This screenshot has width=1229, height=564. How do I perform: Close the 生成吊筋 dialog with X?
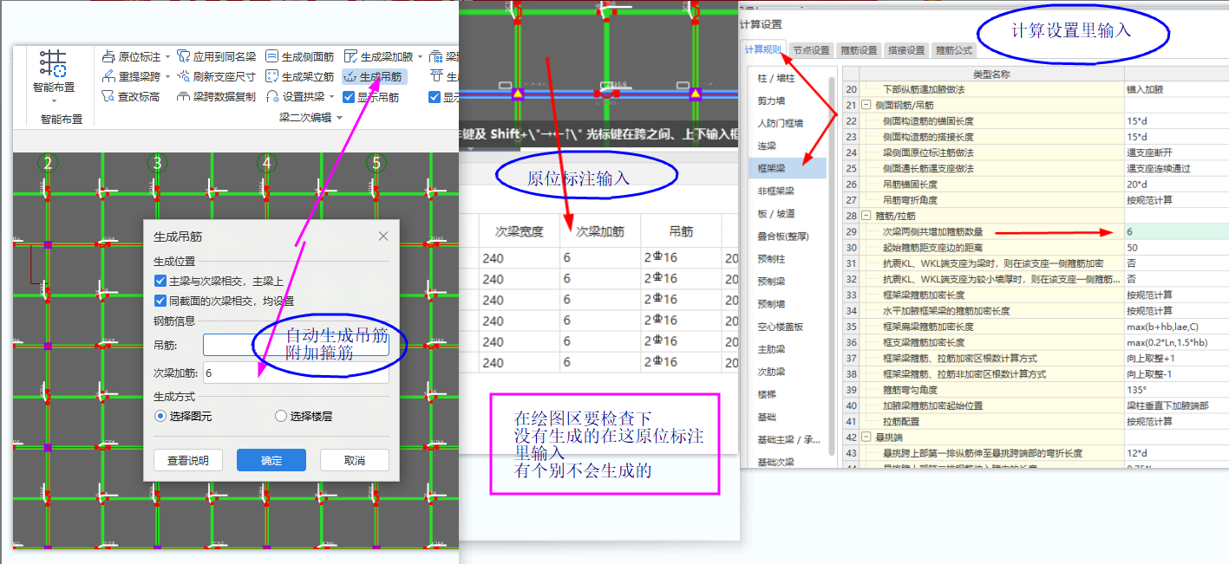[x=383, y=237]
